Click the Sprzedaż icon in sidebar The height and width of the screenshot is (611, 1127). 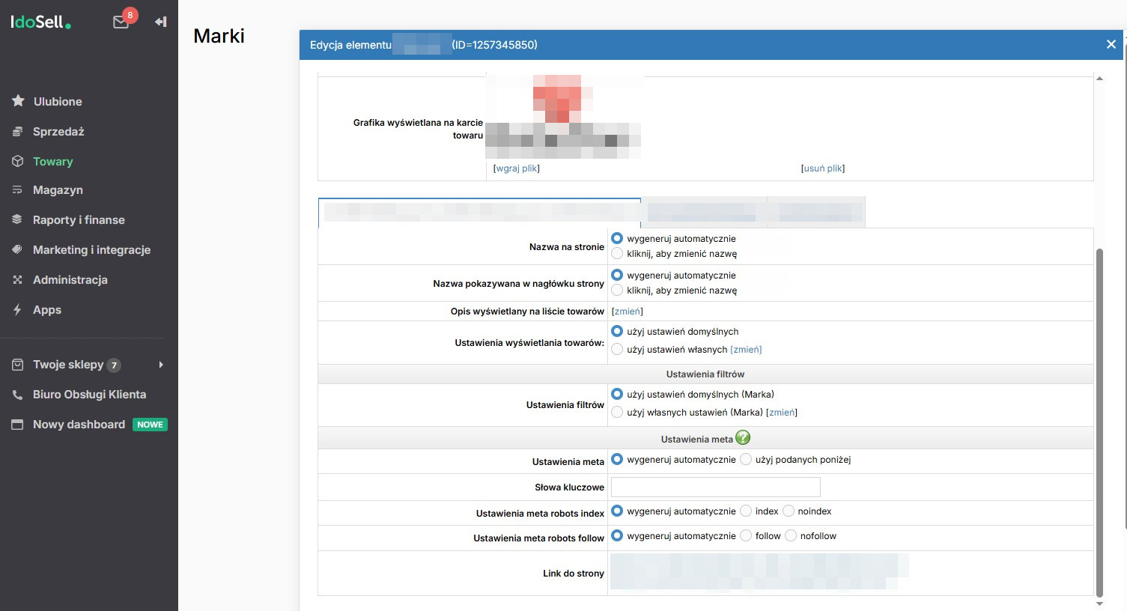tap(17, 131)
